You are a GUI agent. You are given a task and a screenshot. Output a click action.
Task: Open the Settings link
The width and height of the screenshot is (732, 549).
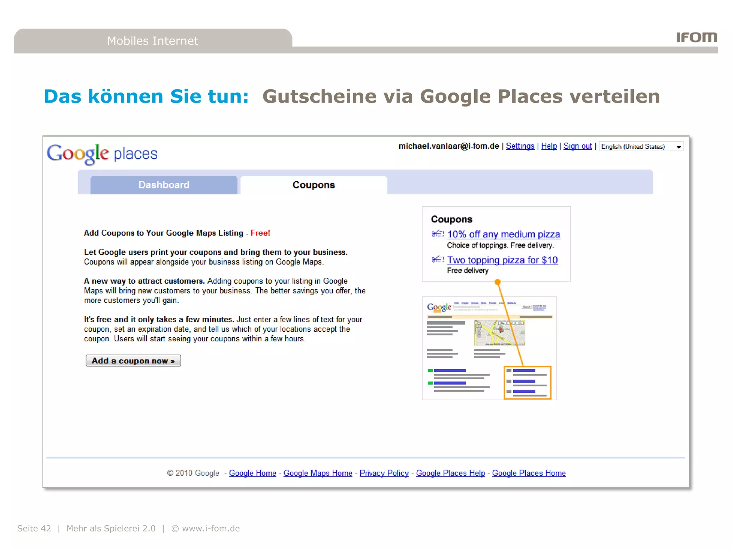(x=520, y=146)
